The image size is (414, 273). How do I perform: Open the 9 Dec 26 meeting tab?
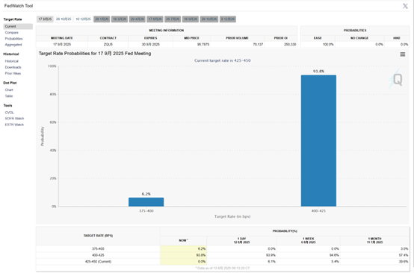(228, 19)
